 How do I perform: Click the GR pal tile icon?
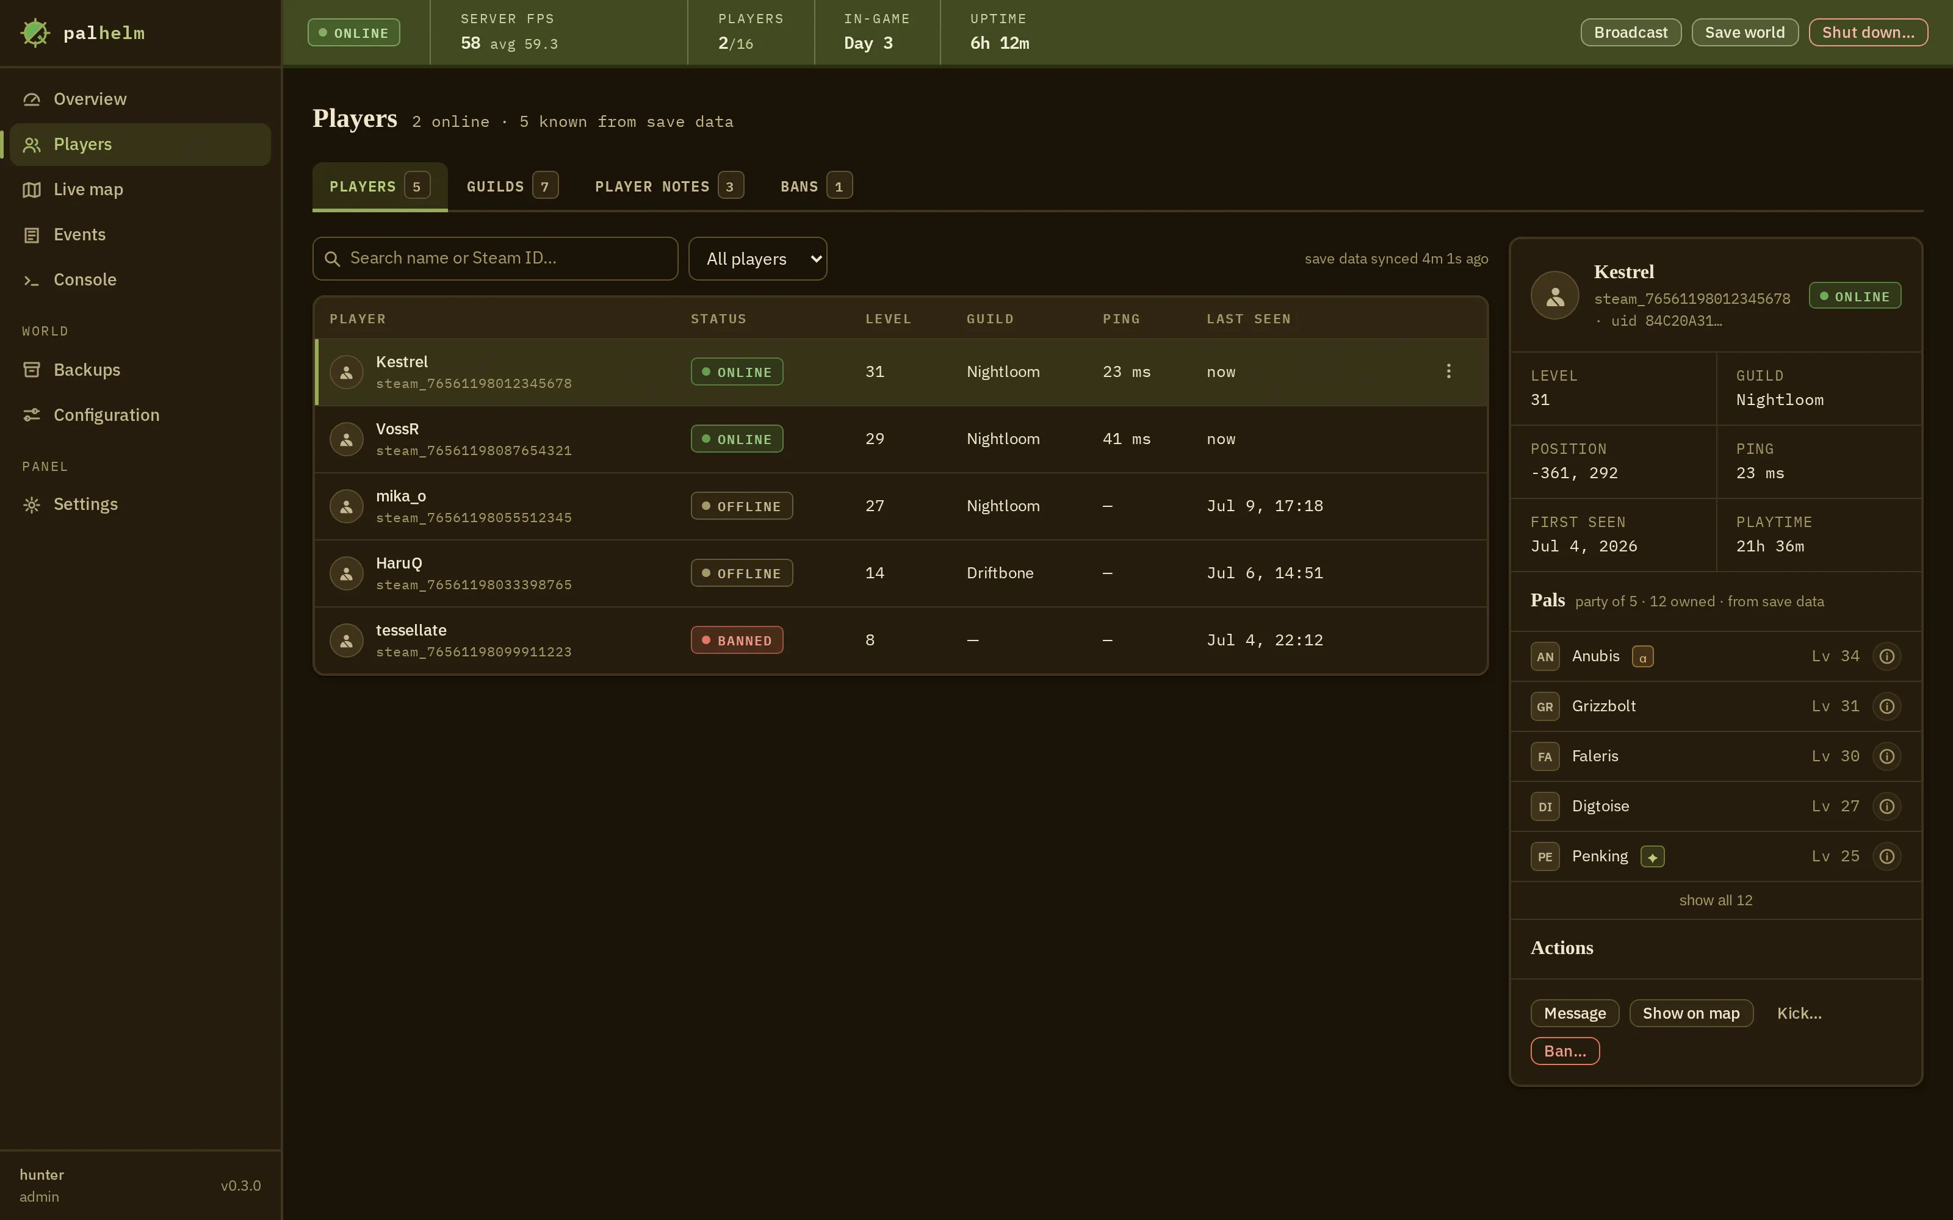tap(1545, 707)
